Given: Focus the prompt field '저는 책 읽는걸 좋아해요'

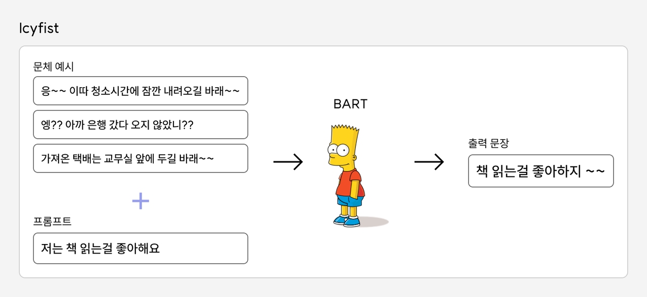Looking at the screenshot, I should 141,248.
